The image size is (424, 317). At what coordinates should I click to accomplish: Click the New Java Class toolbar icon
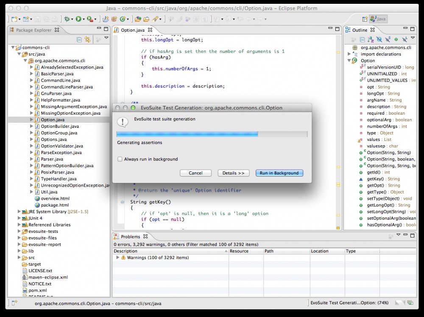[x=123, y=19]
